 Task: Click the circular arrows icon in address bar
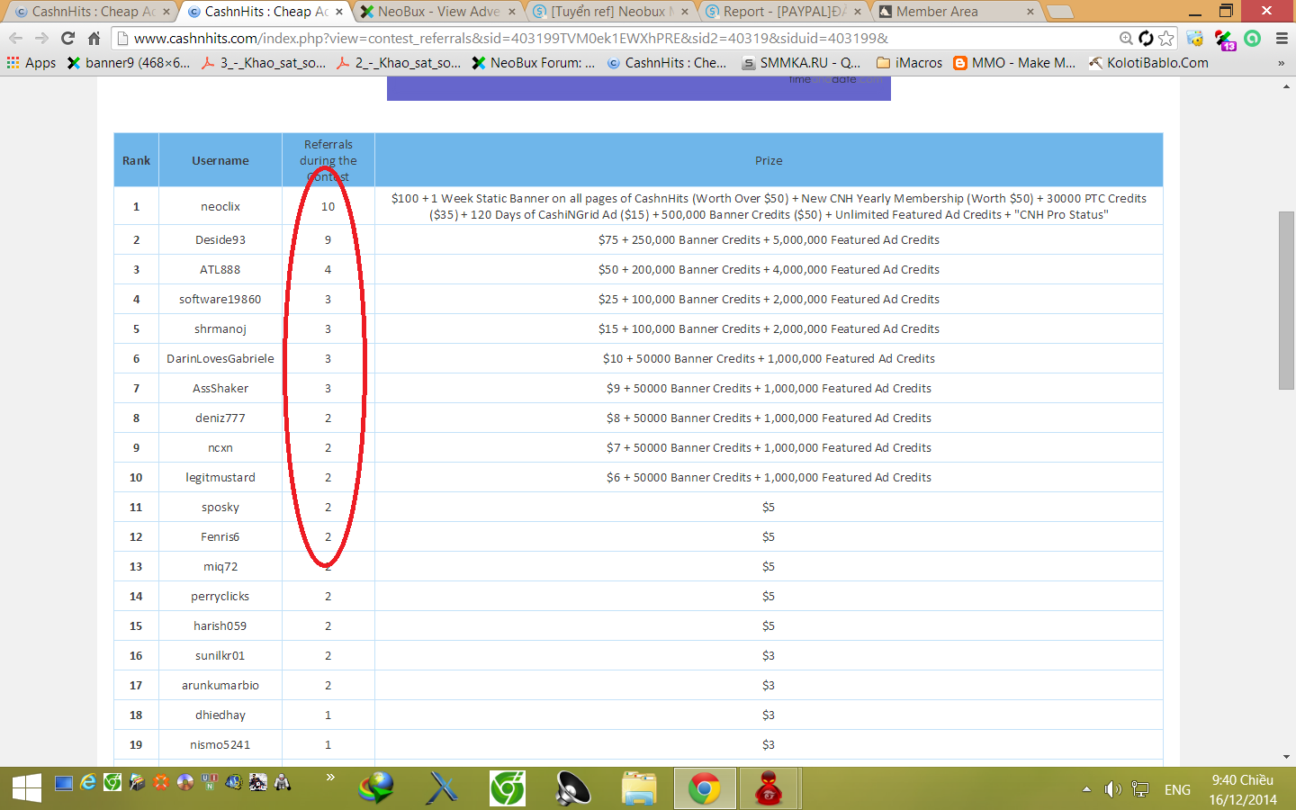click(1146, 38)
